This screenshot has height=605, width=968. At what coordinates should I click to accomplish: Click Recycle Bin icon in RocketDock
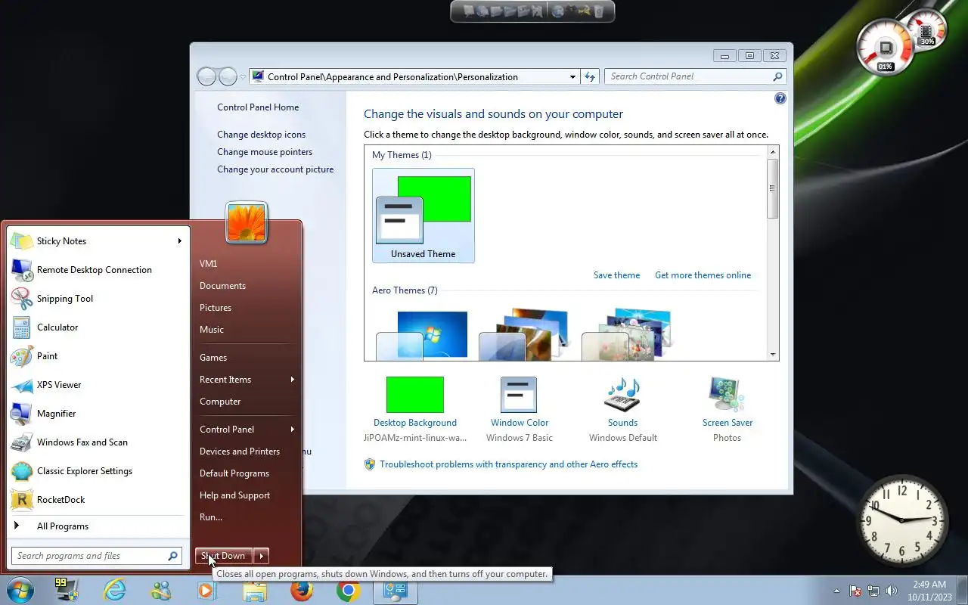[598, 11]
